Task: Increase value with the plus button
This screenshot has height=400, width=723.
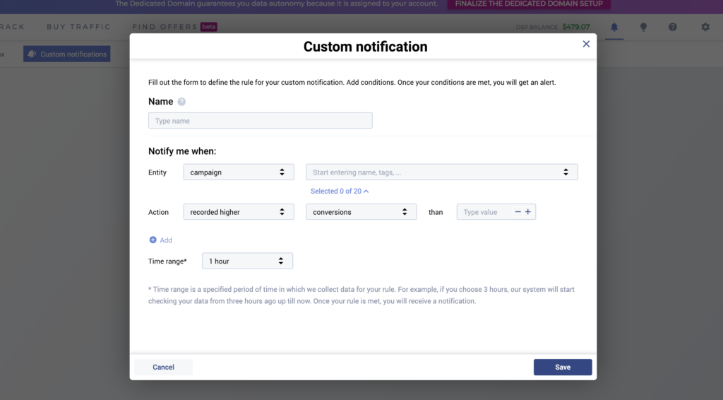Action: 527,212
